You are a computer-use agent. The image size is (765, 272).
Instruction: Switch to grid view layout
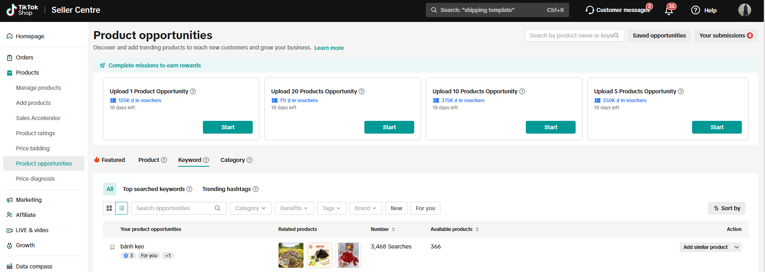pos(109,208)
